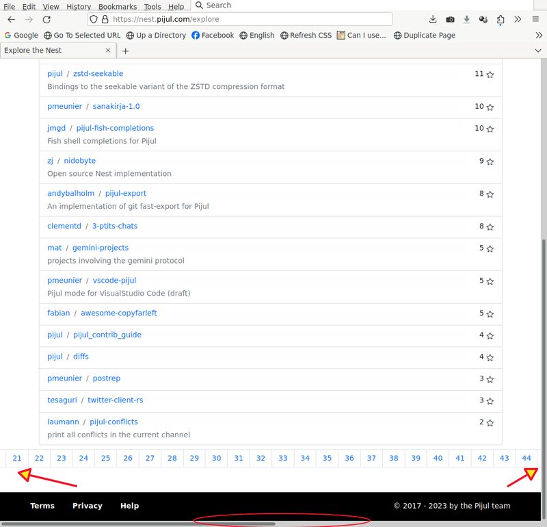Open the English bookmark
Screen dimensions: 547x527
[x=257, y=36]
